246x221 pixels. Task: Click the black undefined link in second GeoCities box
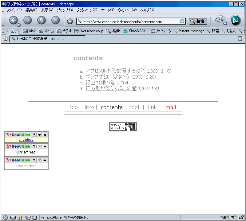pos(26,152)
